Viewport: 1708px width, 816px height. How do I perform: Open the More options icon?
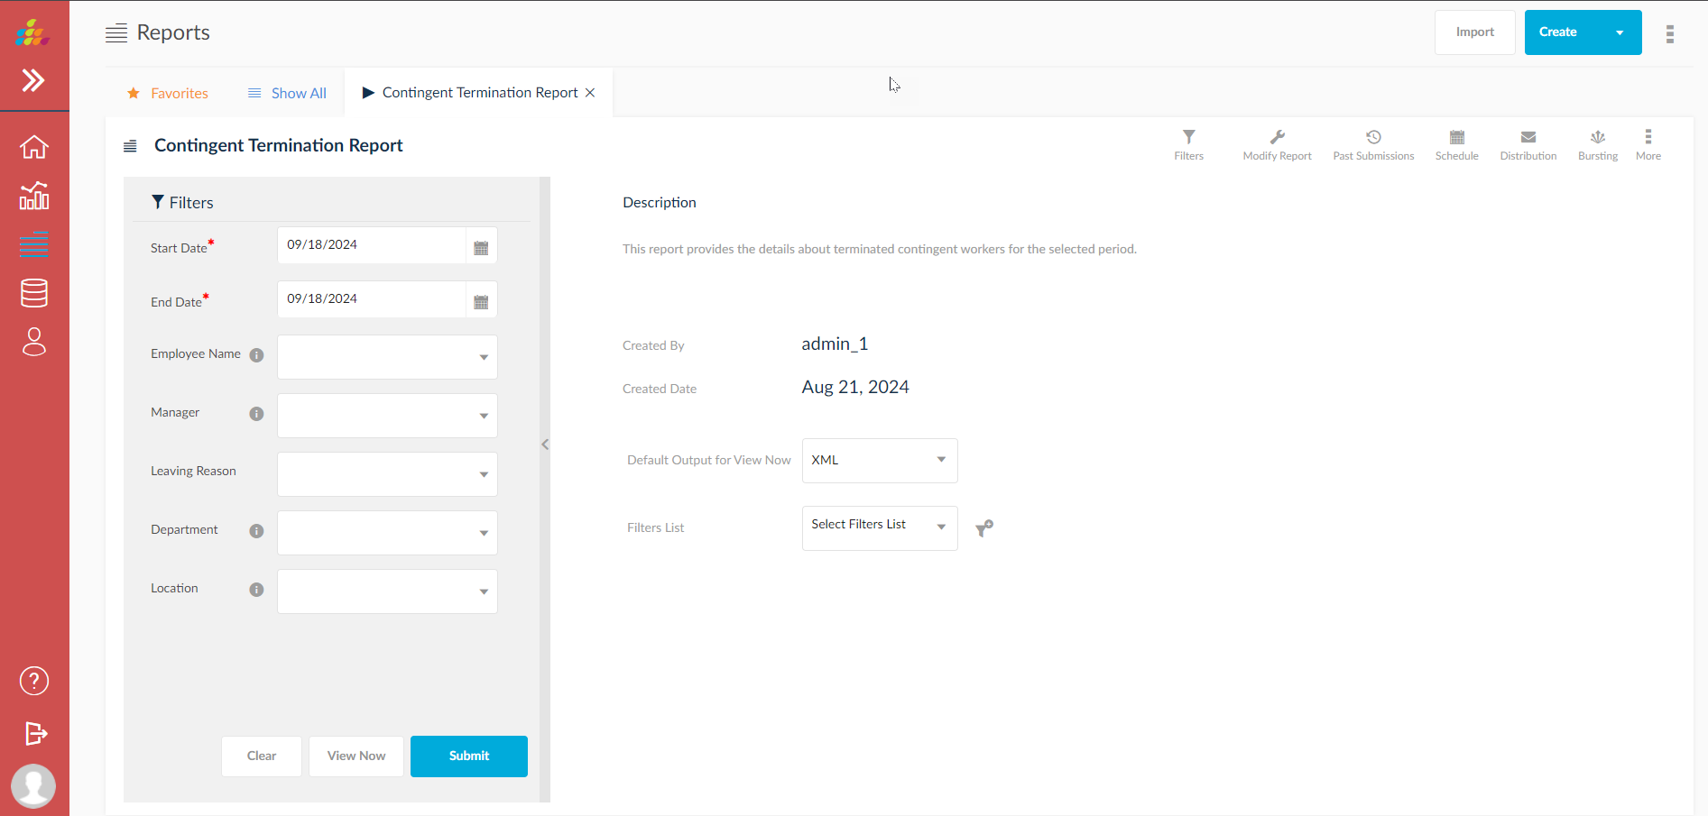click(1648, 142)
